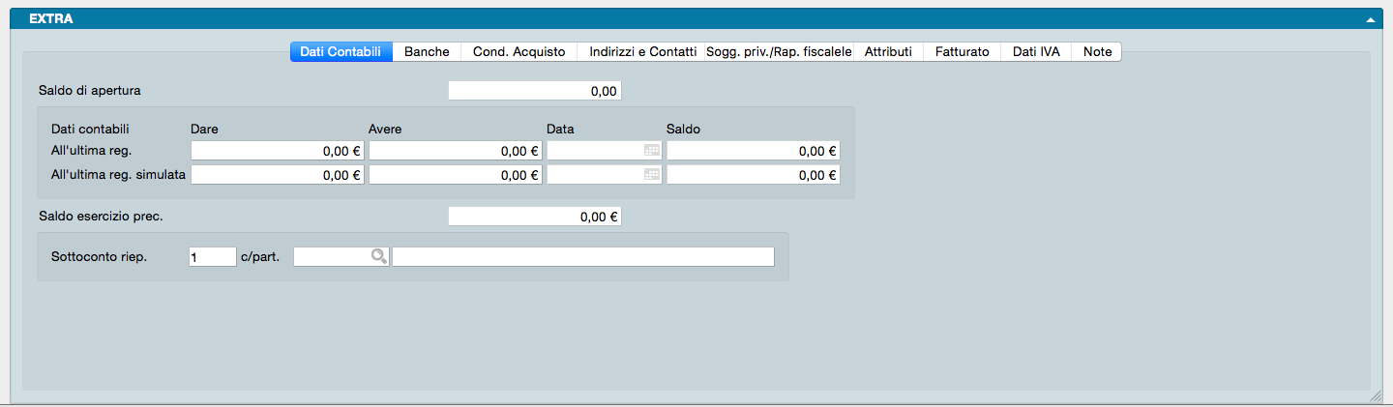Open the Fatturato tab
This screenshot has height=407, width=1393.
962,52
